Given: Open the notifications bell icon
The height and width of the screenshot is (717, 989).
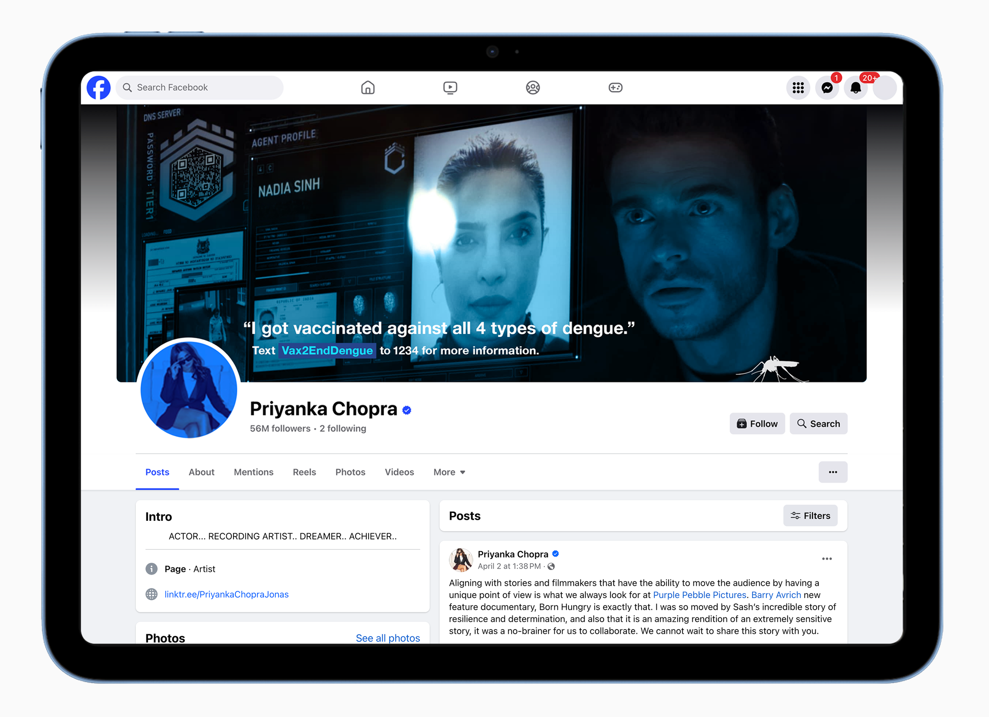Looking at the screenshot, I should (x=856, y=88).
